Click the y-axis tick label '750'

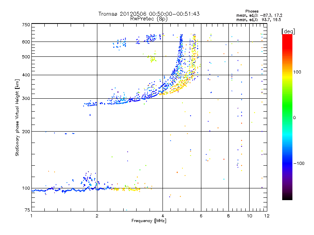click(26, 25)
